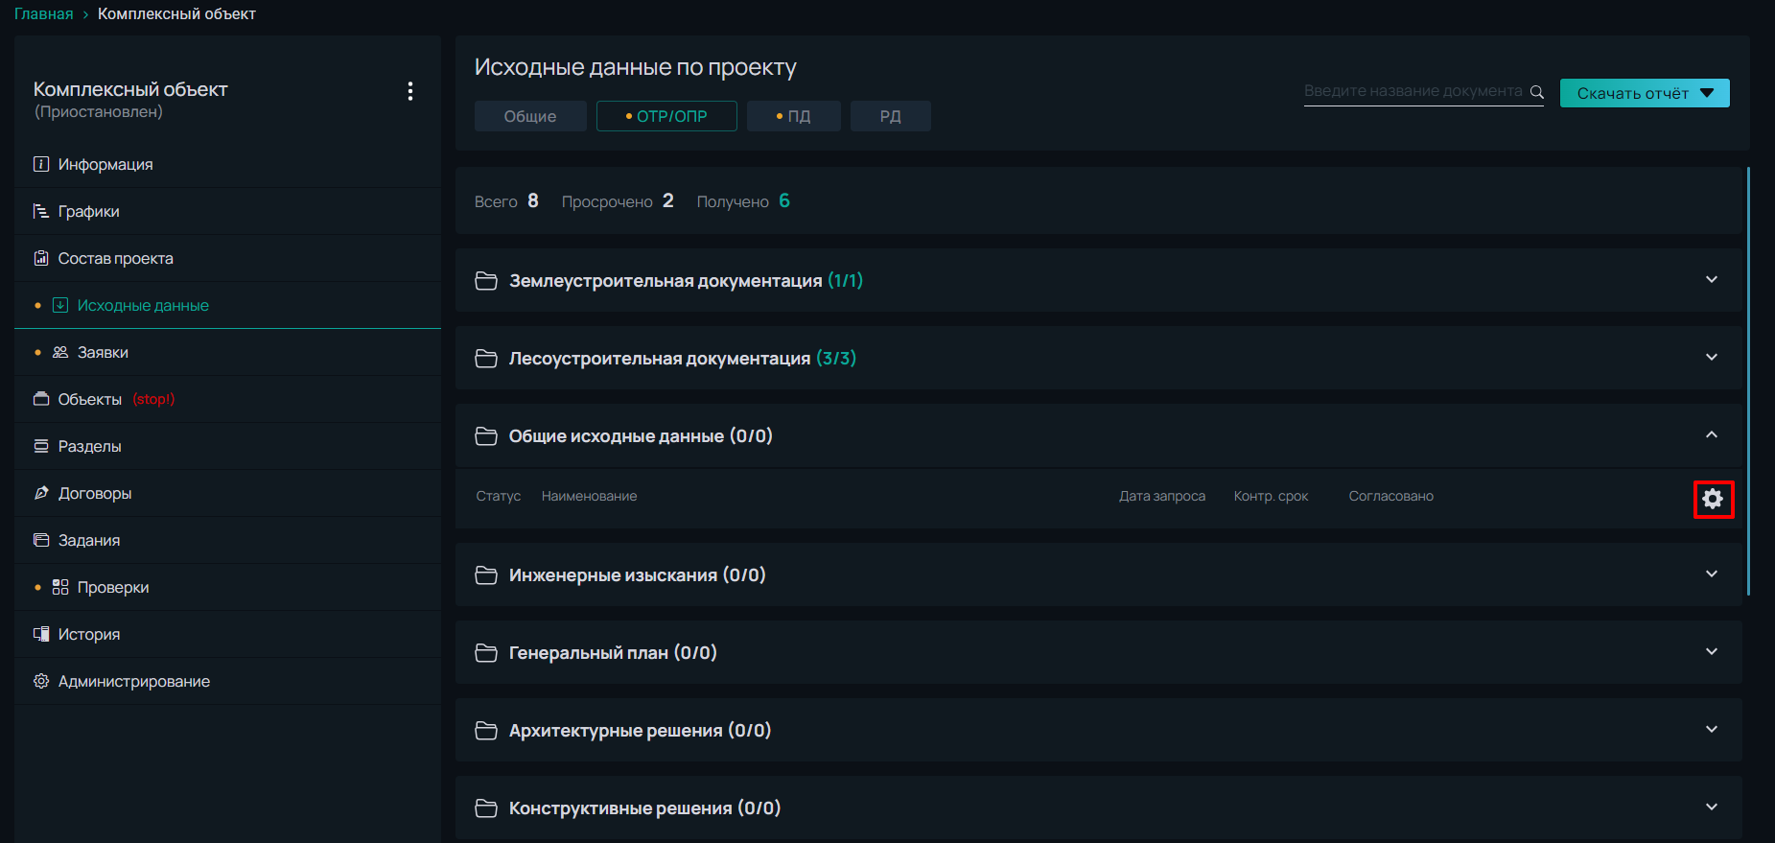Image resolution: width=1775 pixels, height=843 pixels.
Task: Click the search magnifier icon
Action: pyautogui.click(x=1536, y=92)
